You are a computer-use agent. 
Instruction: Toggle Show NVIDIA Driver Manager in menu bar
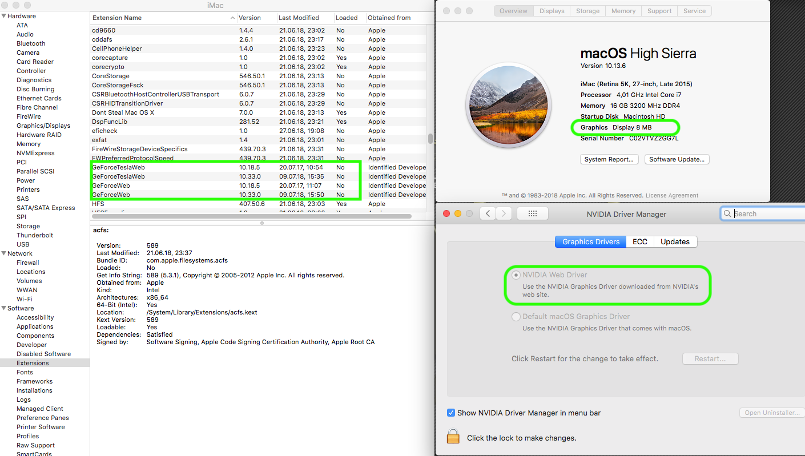[451, 413]
